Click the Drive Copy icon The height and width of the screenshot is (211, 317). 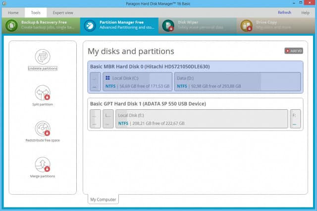point(247,25)
